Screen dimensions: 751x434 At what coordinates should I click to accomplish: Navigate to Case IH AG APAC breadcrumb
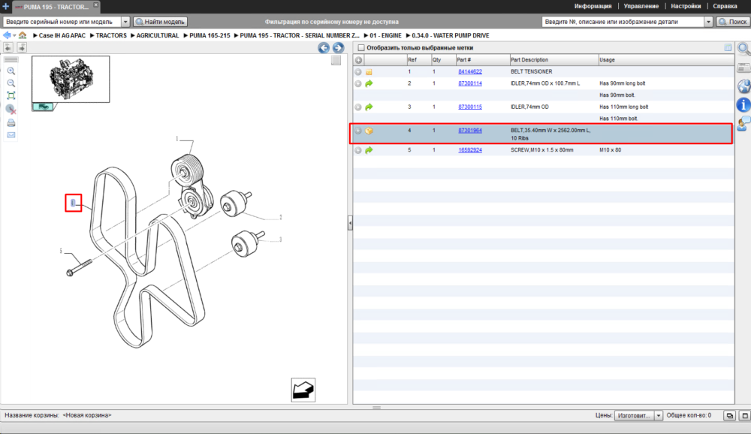62,35
